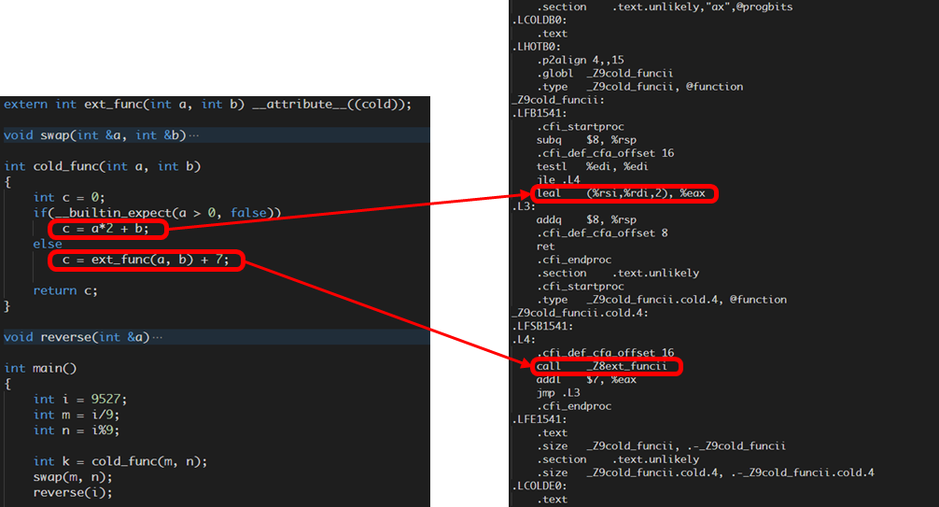Image resolution: width=939 pixels, height=507 pixels.
Task: Click the 'ret' instruction
Action: coord(545,246)
